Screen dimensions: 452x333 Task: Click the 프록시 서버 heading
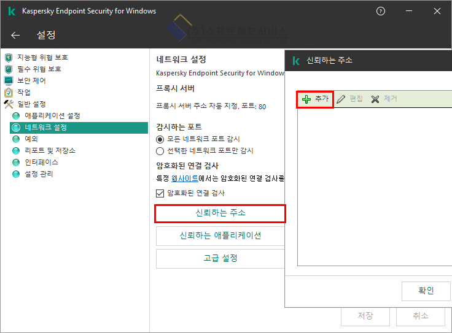(x=175, y=88)
